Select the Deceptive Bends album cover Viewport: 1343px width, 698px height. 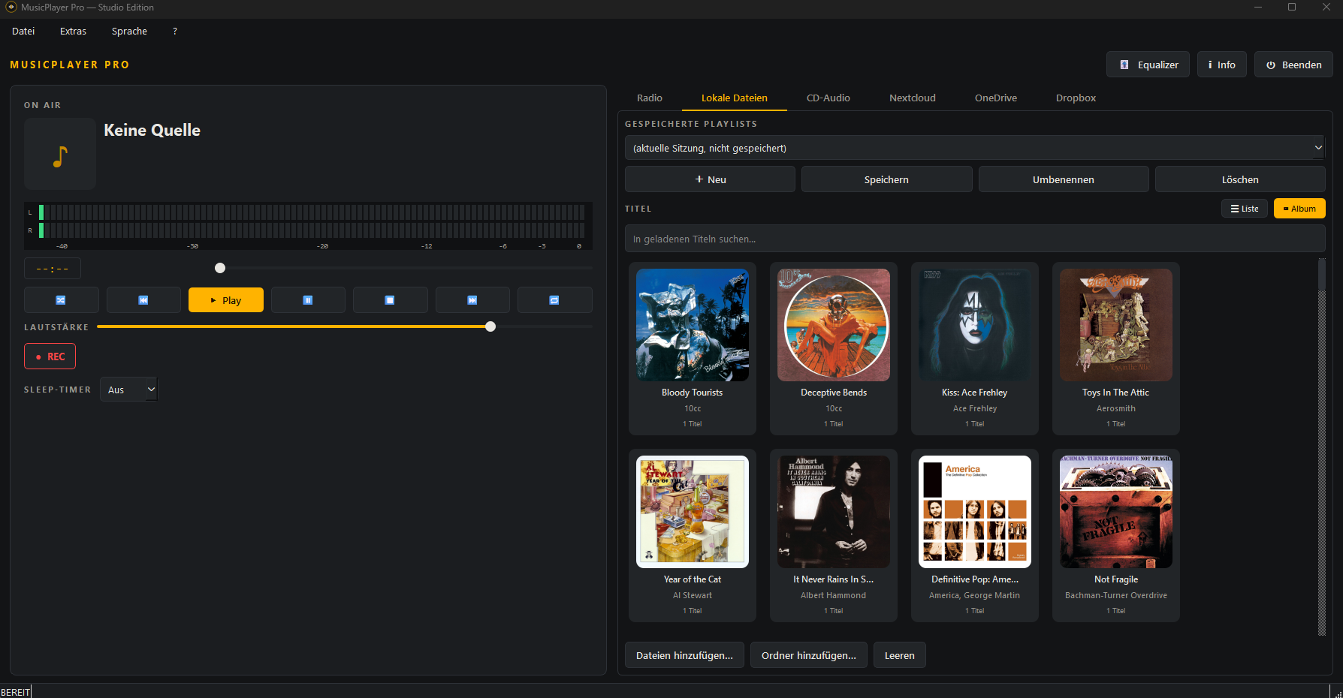834,325
